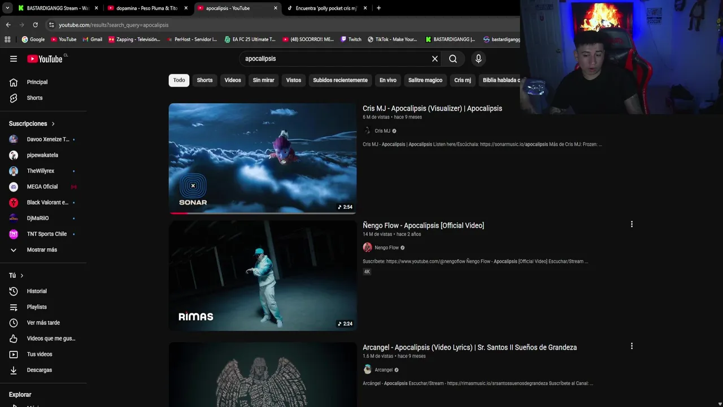
Task: Select Vistos filter chip
Action: click(x=294, y=80)
